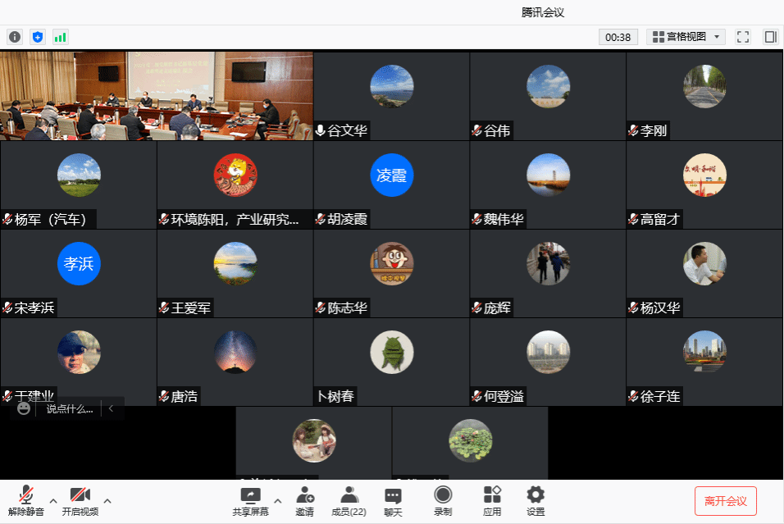Open the 聊天 chat panel
This screenshot has height=524, width=784.
(393, 500)
